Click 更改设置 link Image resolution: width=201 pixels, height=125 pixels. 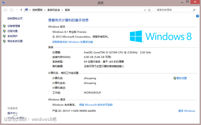(182, 78)
